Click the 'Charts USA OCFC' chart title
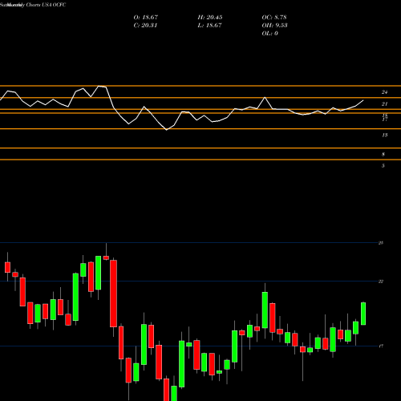Image resolution: width=401 pixels, height=401 pixels. pos(46,5)
